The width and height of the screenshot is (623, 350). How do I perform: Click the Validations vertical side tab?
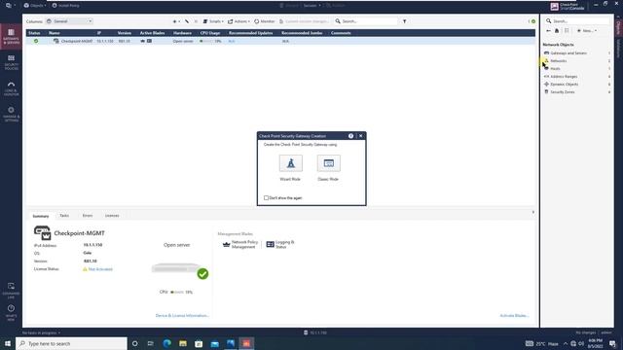click(618, 49)
